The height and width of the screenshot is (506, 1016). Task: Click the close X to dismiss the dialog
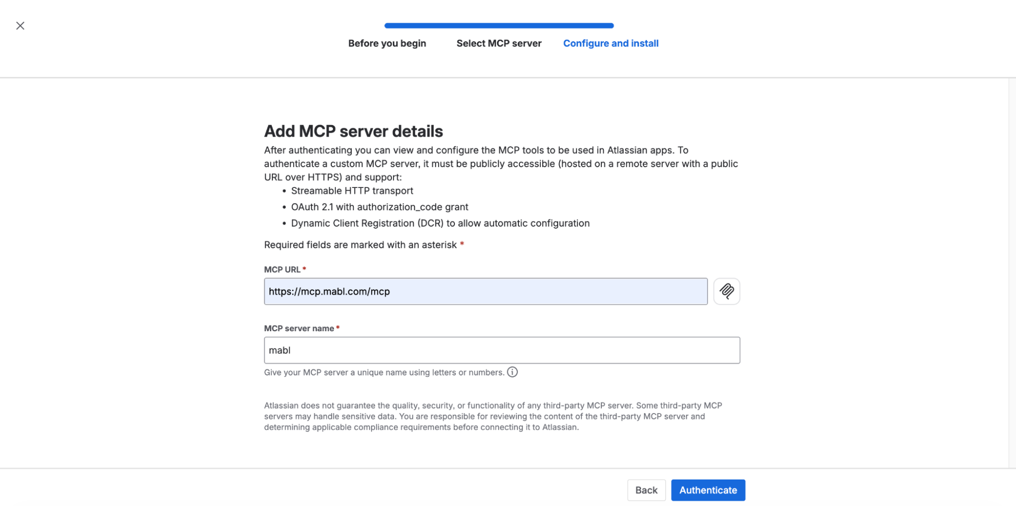(20, 25)
